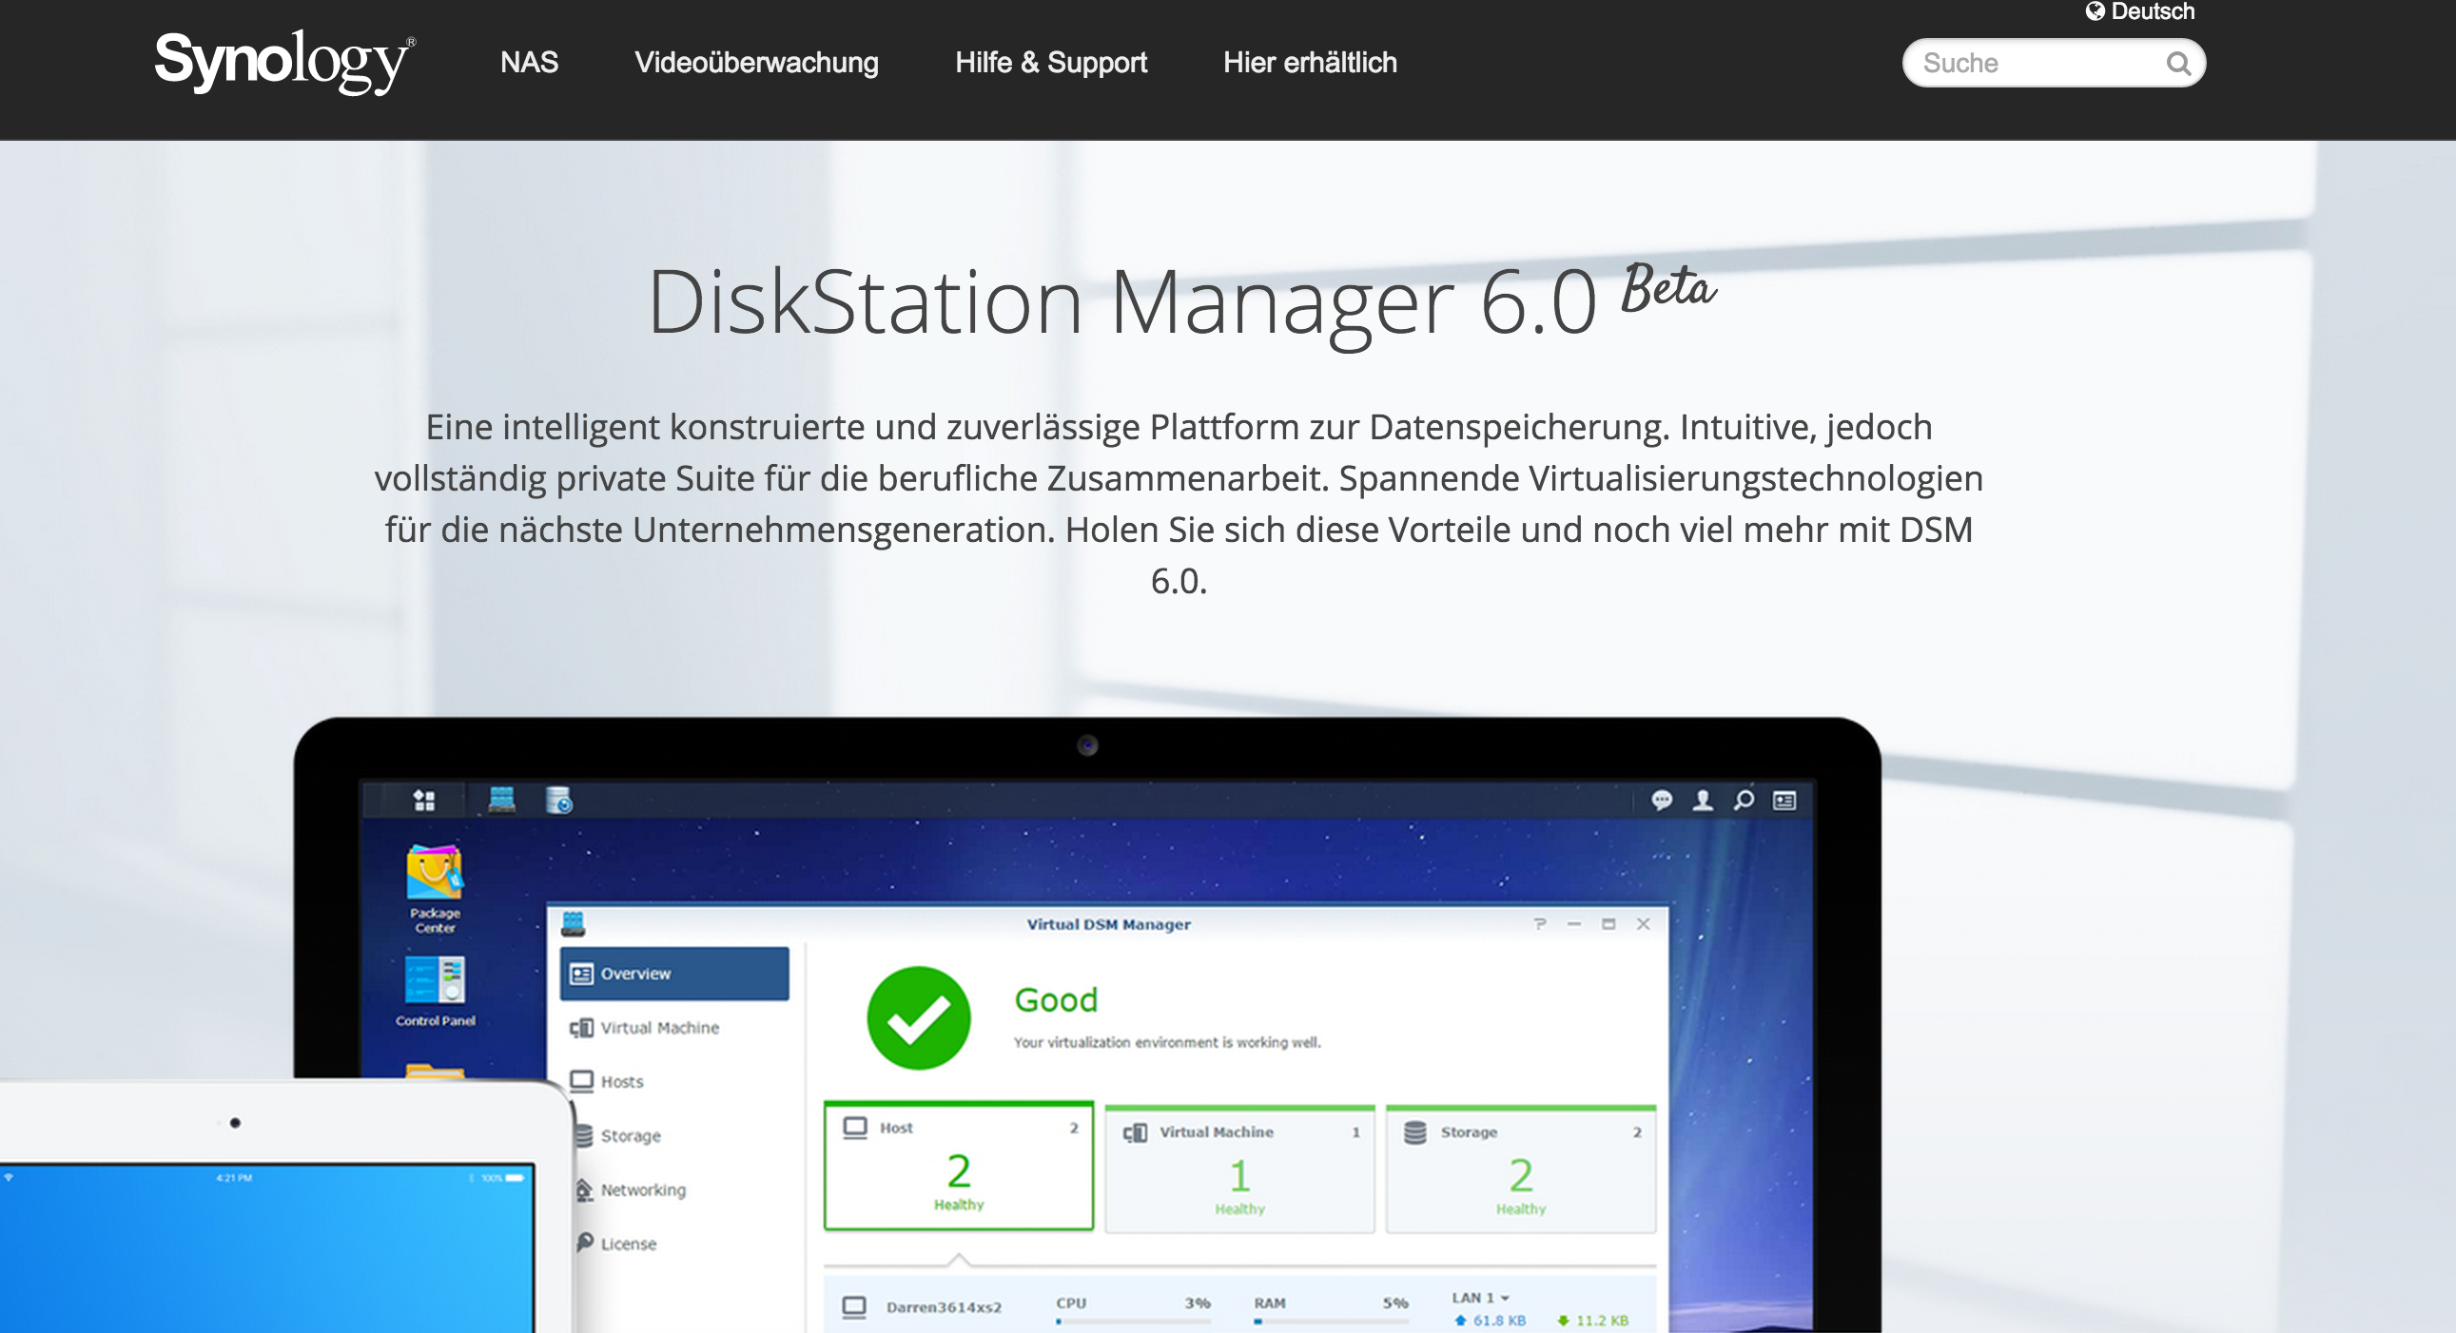The width and height of the screenshot is (2456, 1333).
Task: Click the Good status text
Action: click(1056, 999)
